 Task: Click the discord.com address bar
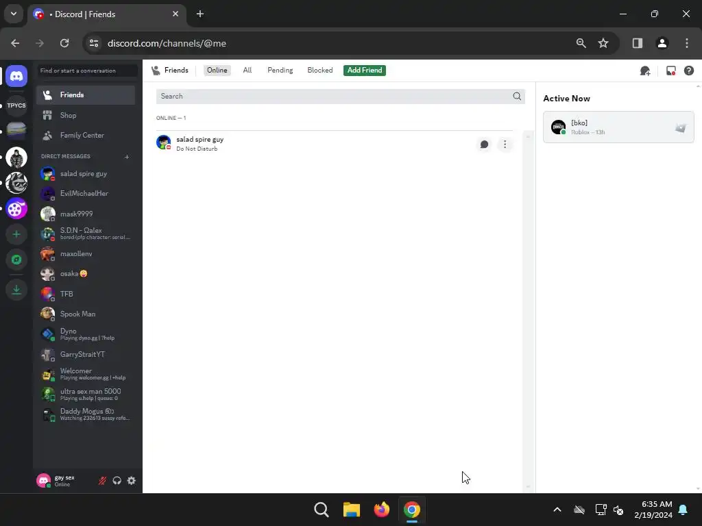point(329,43)
